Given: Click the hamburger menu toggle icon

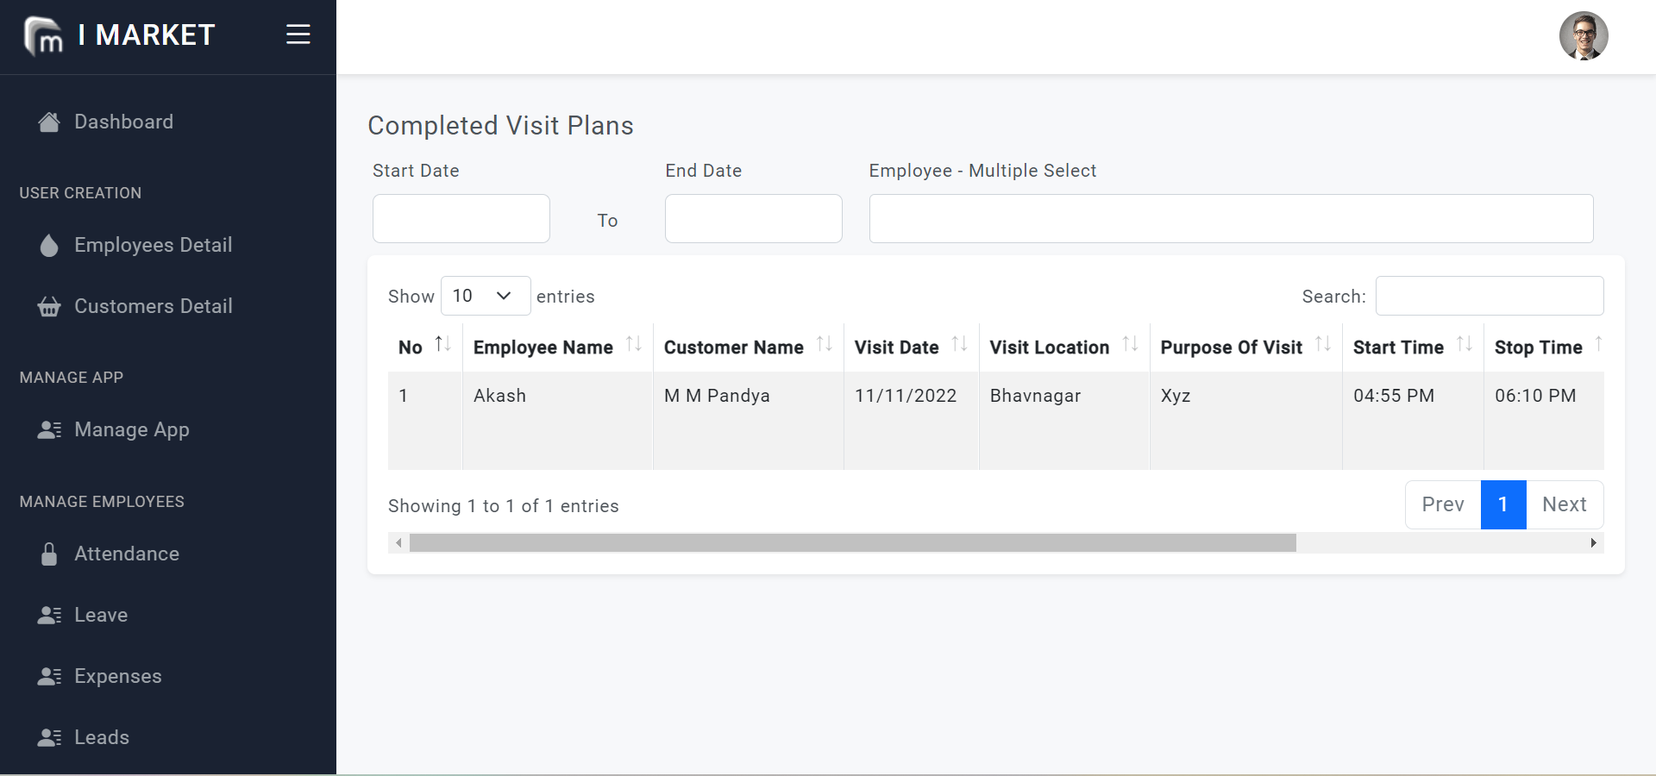Looking at the screenshot, I should pyautogui.click(x=298, y=34).
